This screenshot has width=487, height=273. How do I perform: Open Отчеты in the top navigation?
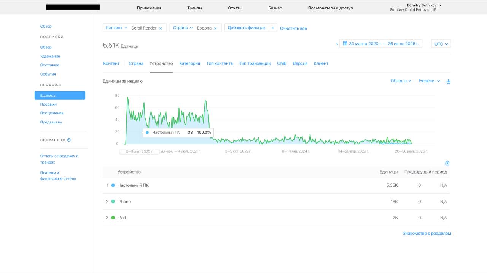[x=235, y=8]
